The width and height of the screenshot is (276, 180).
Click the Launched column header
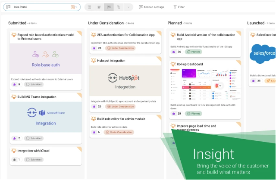[x=256, y=23]
